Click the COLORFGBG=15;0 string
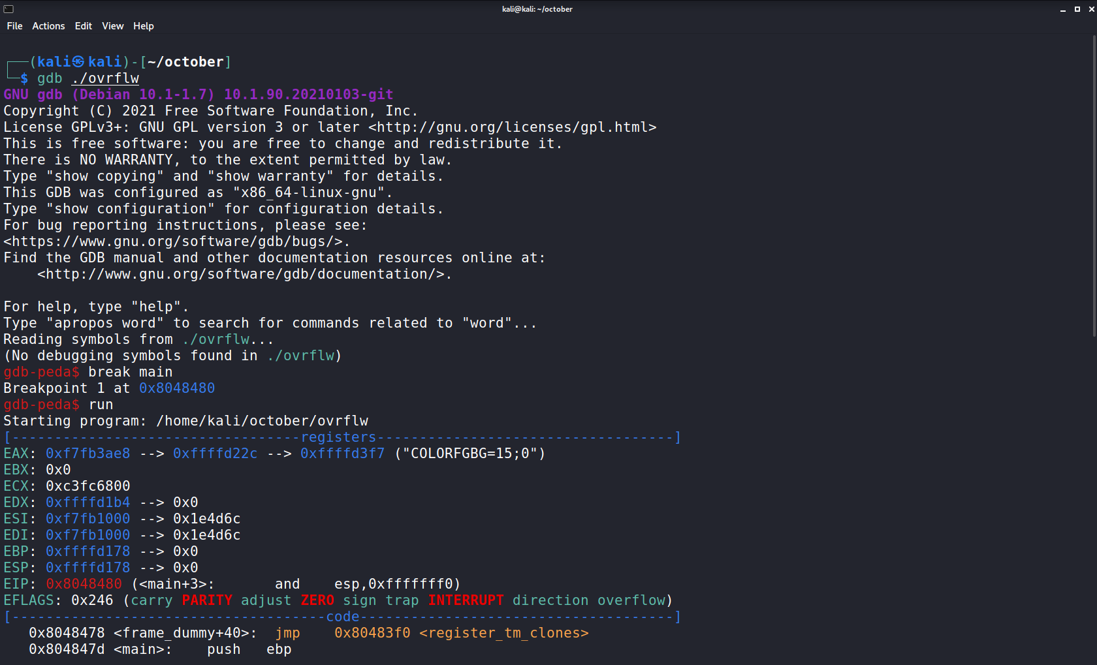Image resolution: width=1097 pixels, height=665 pixels. point(470,454)
